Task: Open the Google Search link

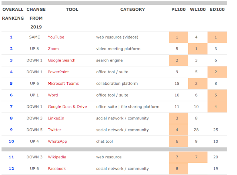Action: (x=61, y=60)
